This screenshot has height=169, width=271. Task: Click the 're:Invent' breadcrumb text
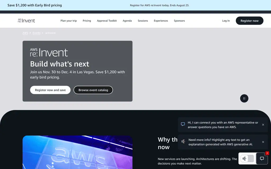pyautogui.click(x=50, y=33)
